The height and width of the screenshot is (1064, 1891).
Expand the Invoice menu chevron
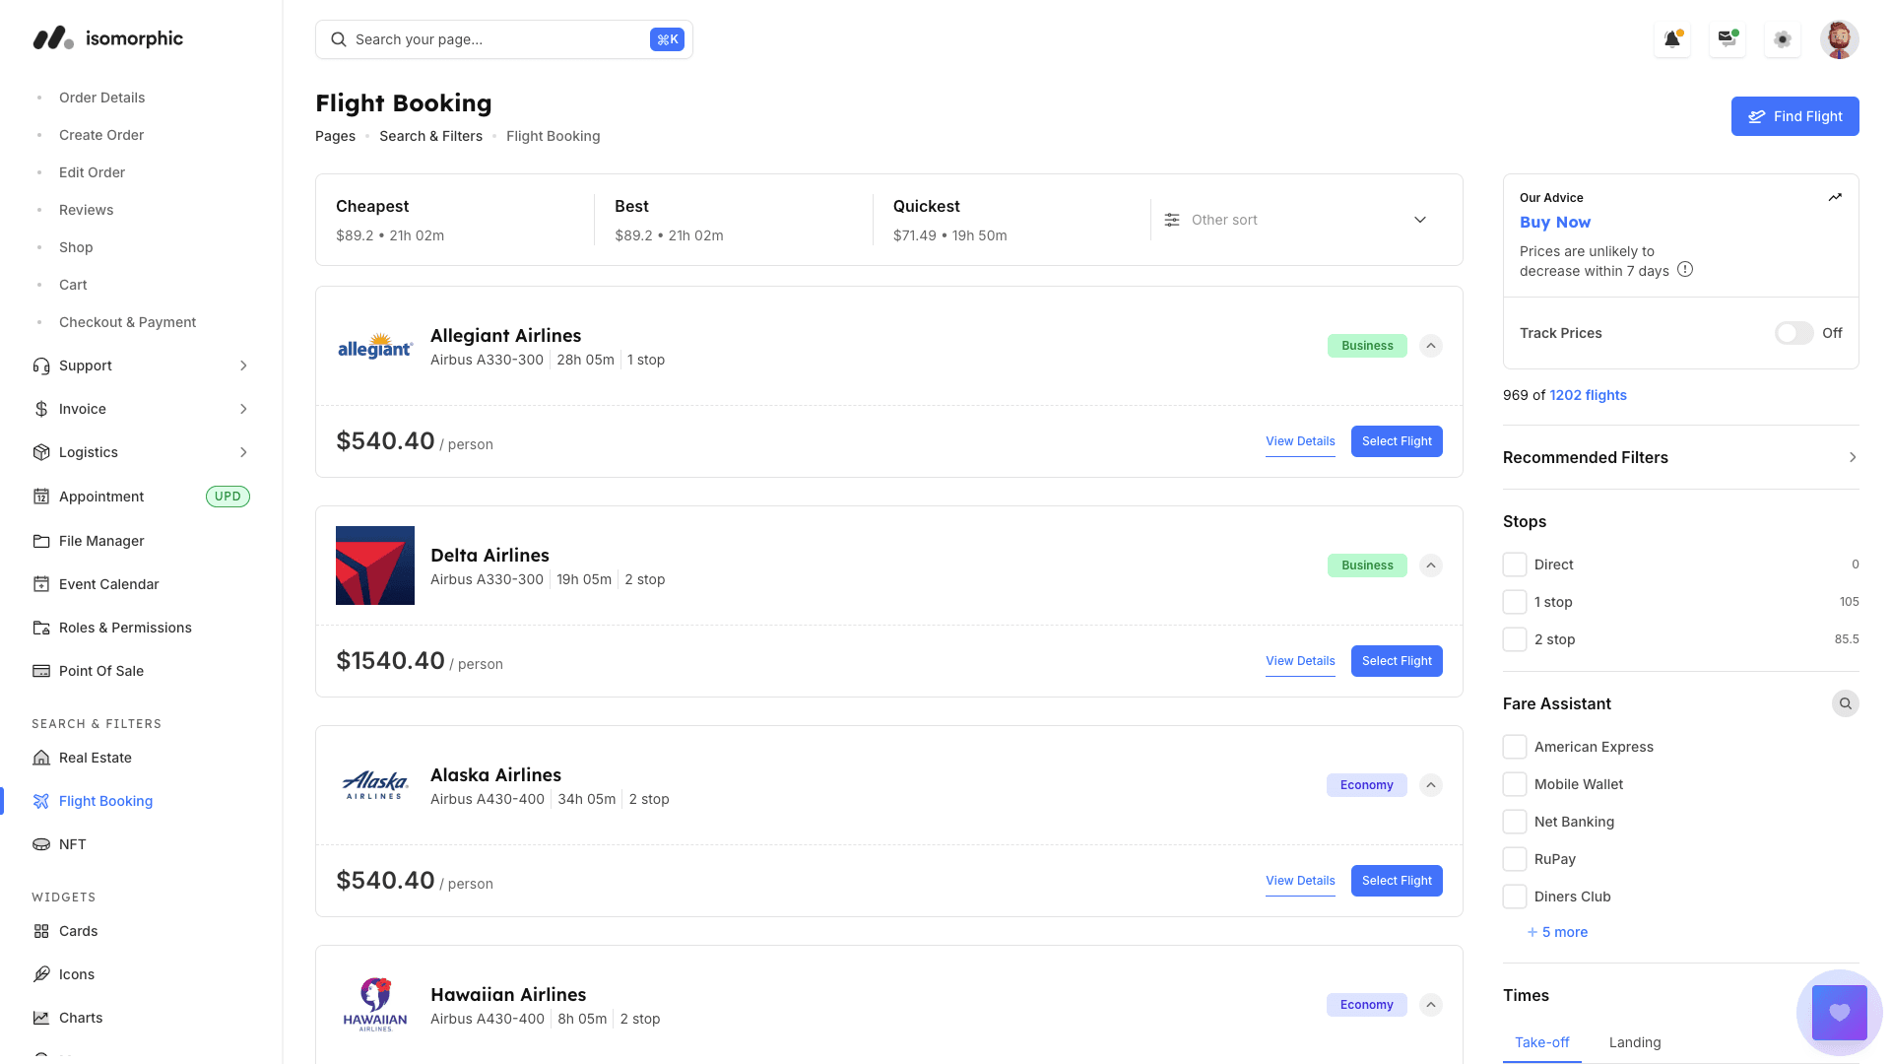coord(243,409)
